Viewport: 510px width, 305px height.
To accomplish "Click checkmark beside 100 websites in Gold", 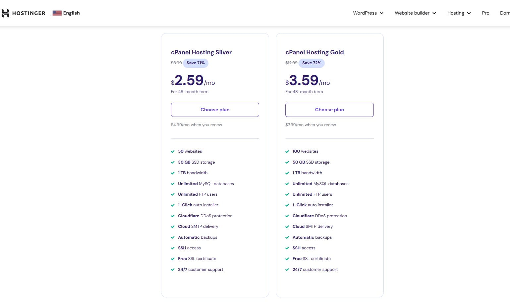I will (287, 152).
